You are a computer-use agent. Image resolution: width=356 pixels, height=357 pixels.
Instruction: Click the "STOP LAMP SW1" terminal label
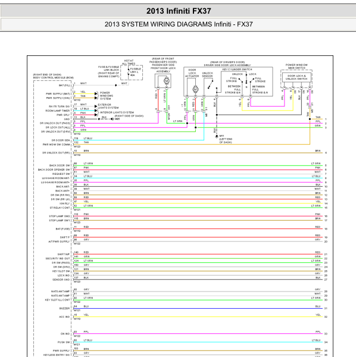coord(59,220)
